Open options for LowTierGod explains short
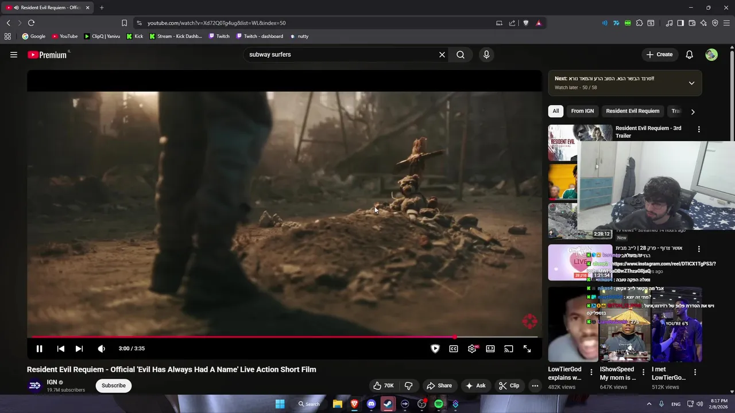Viewport: 735px width, 413px height. 591,372
